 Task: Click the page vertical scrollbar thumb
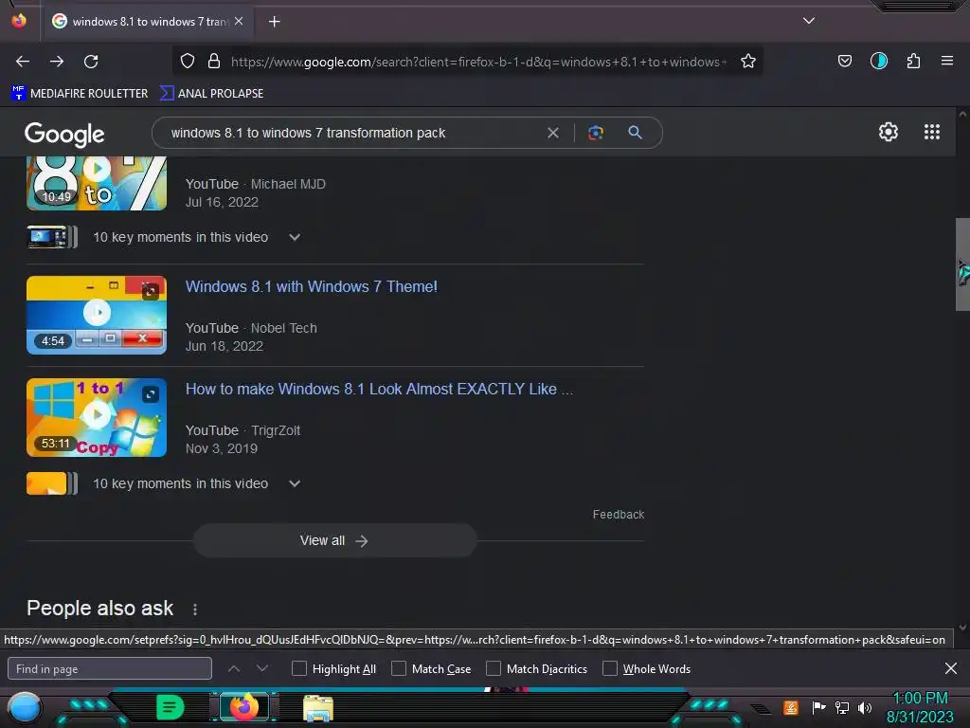pyautogui.click(x=962, y=265)
